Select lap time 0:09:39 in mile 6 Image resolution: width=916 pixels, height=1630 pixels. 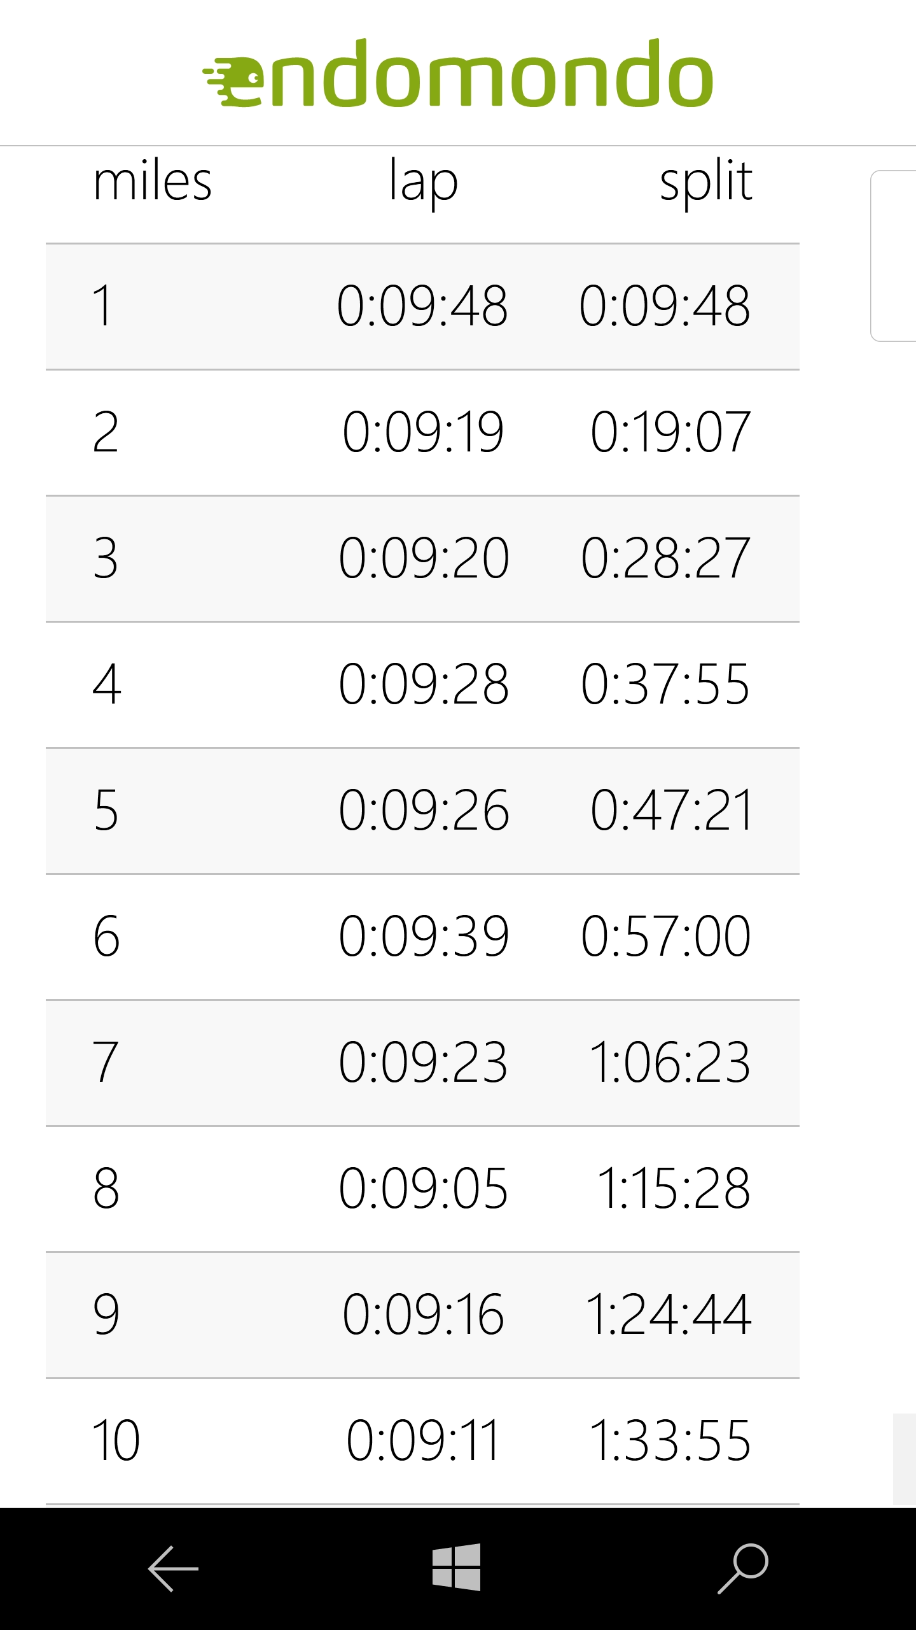424,936
